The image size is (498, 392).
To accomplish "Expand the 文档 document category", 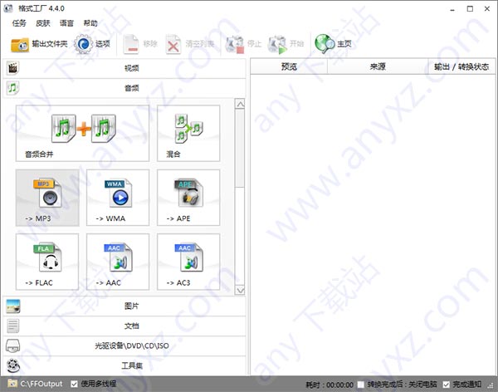I will point(124,326).
